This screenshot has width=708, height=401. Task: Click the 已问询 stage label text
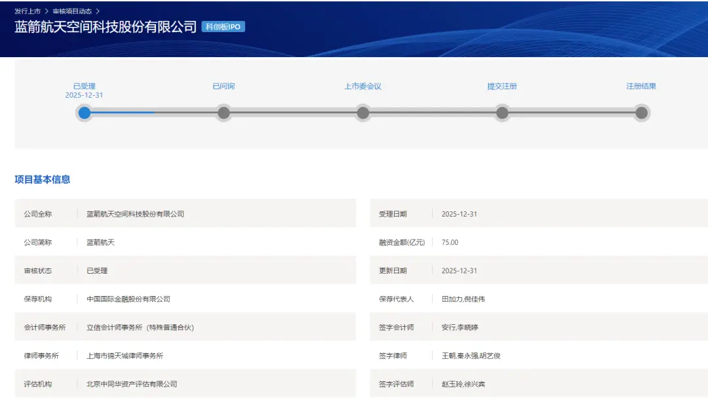click(224, 86)
